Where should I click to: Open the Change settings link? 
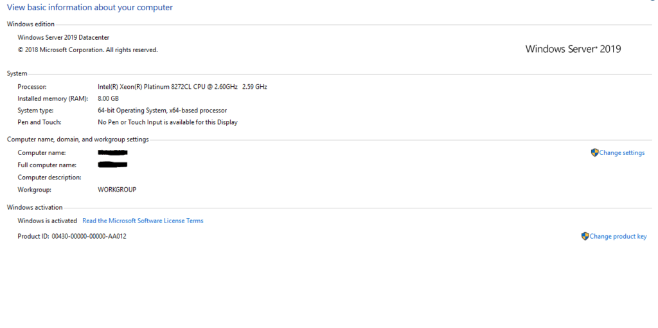(x=622, y=153)
